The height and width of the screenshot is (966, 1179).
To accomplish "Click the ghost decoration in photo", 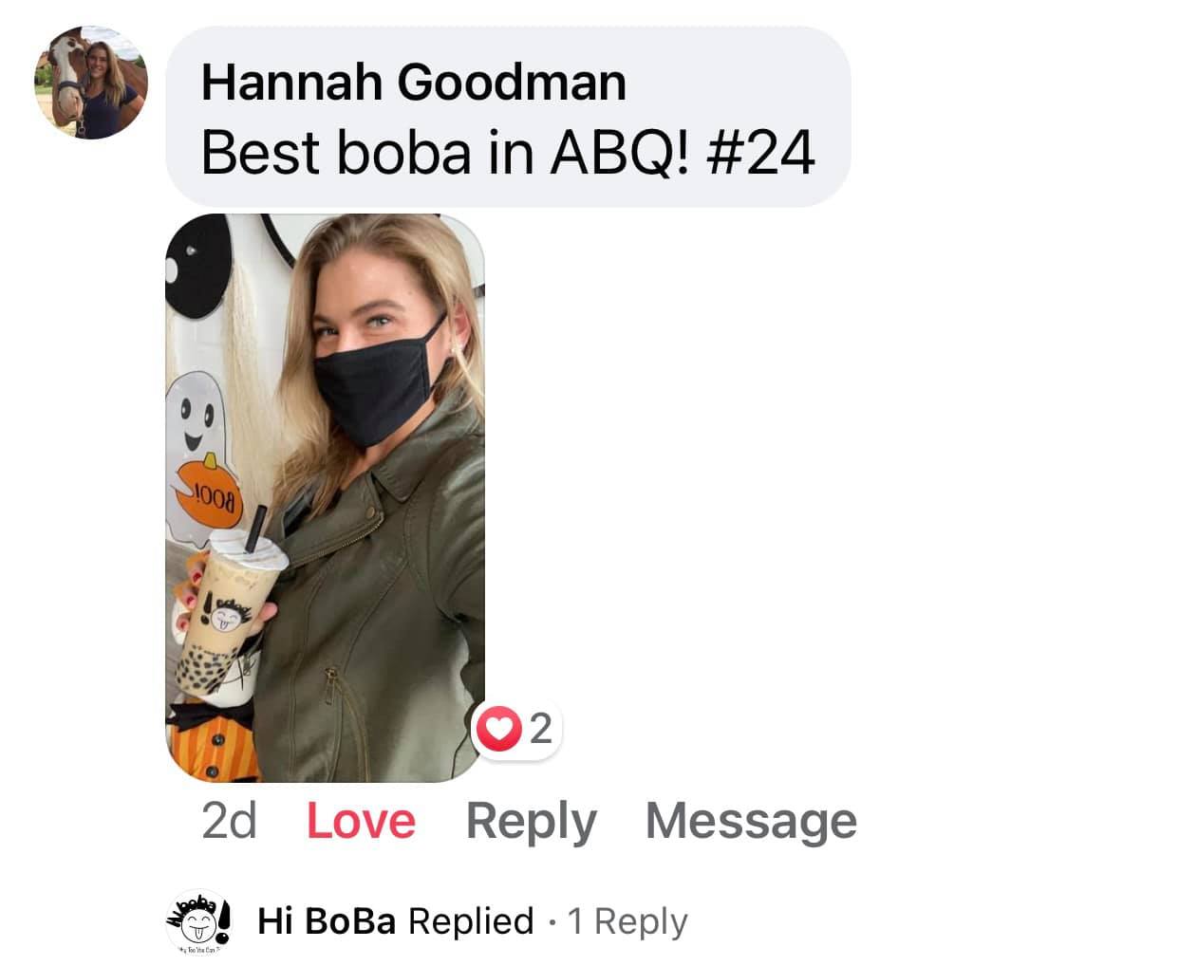I will coord(202,455).
